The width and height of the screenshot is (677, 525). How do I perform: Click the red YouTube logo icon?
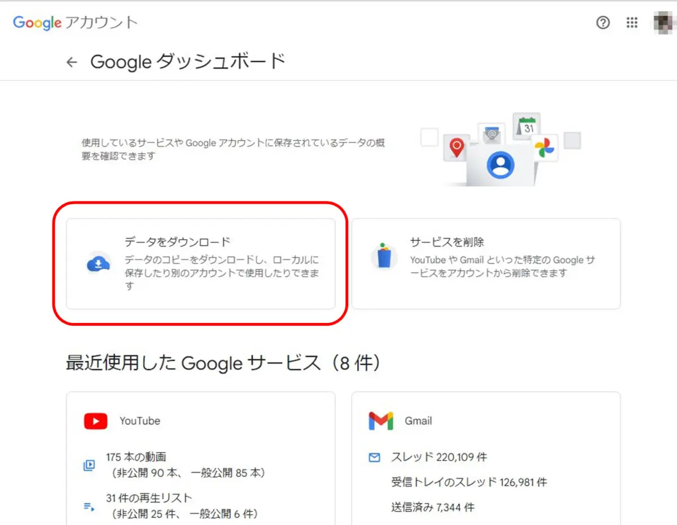[x=95, y=421]
